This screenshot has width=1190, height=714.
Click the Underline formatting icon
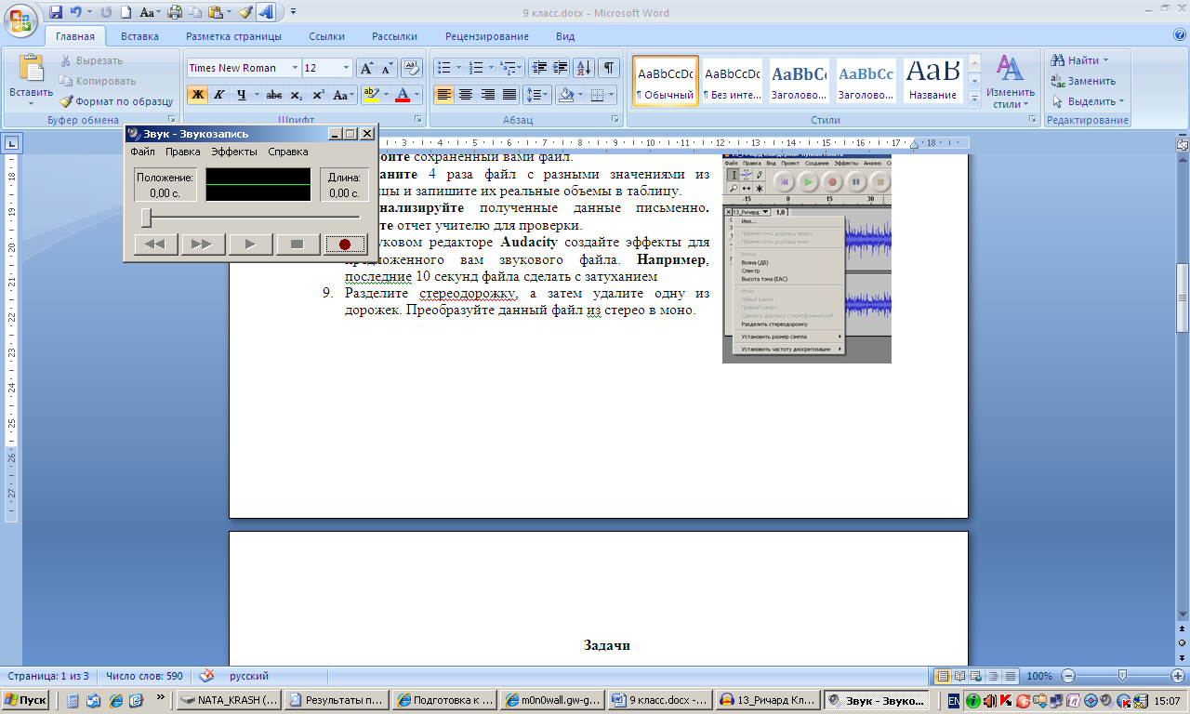click(x=241, y=95)
